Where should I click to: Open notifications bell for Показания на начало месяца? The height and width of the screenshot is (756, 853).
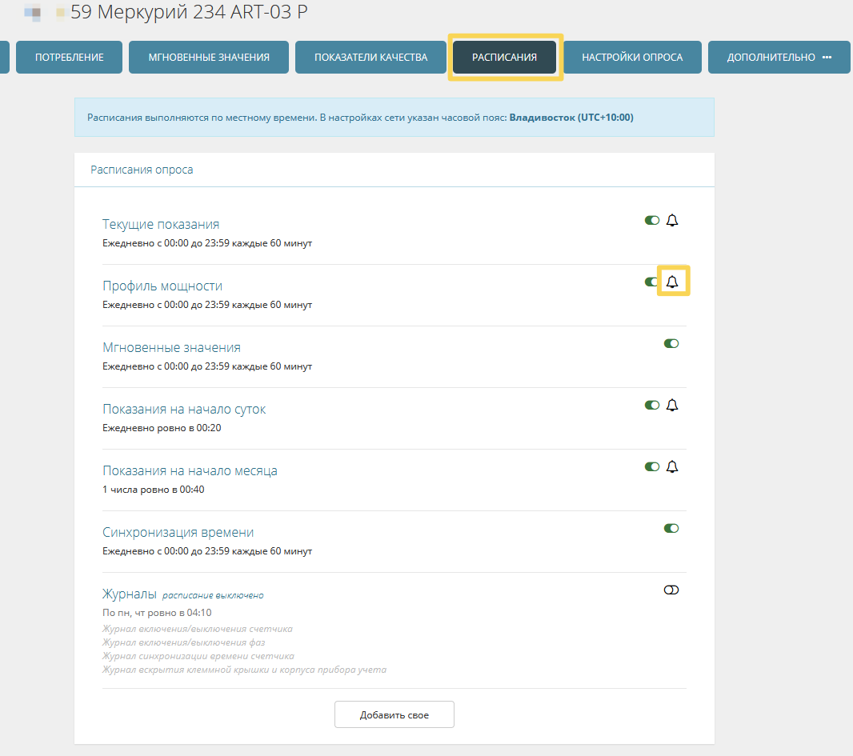tap(672, 466)
